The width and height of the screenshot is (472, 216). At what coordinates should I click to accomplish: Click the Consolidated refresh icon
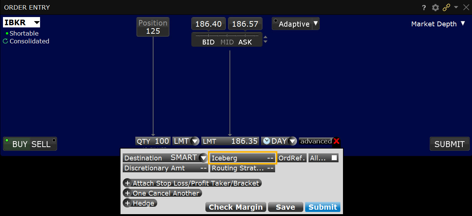(x=5, y=41)
